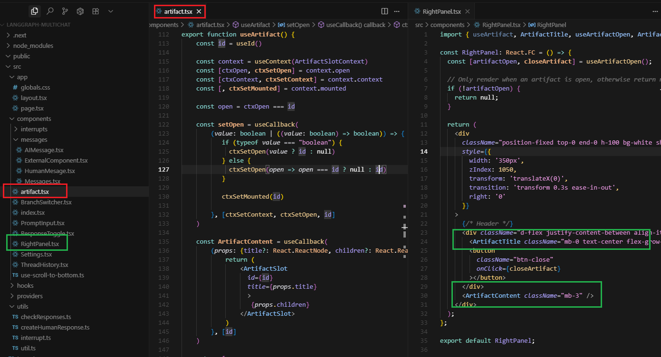Screen dimensions: 661x357
Task: Expand the node_modules folder
Action: click(x=33, y=46)
